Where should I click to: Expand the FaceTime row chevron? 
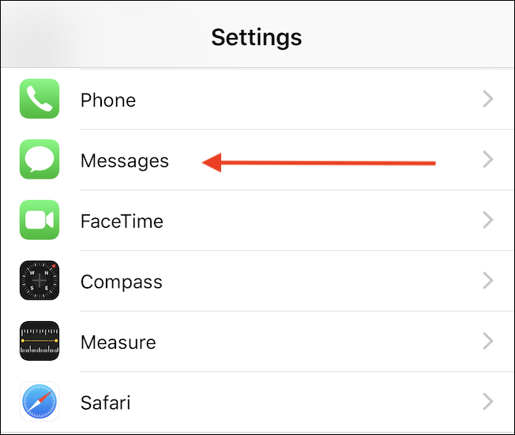pyautogui.click(x=488, y=220)
